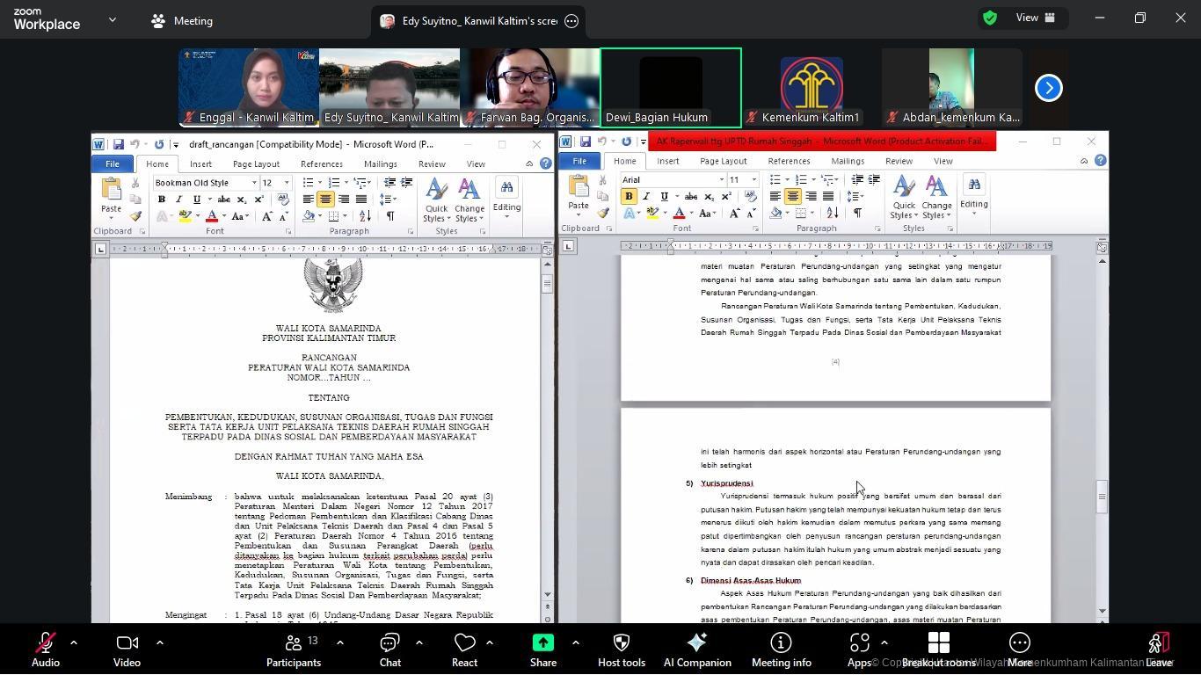Open the Host tools shield icon
The image size is (1201, 675).
click(621, 650)
